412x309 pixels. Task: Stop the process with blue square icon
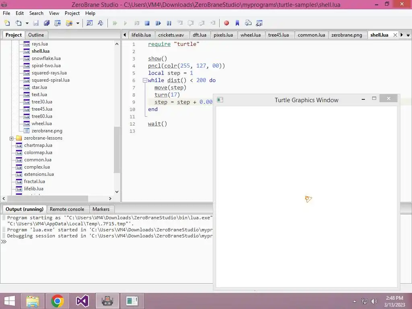pyautogui.click(x=147, y=23)
